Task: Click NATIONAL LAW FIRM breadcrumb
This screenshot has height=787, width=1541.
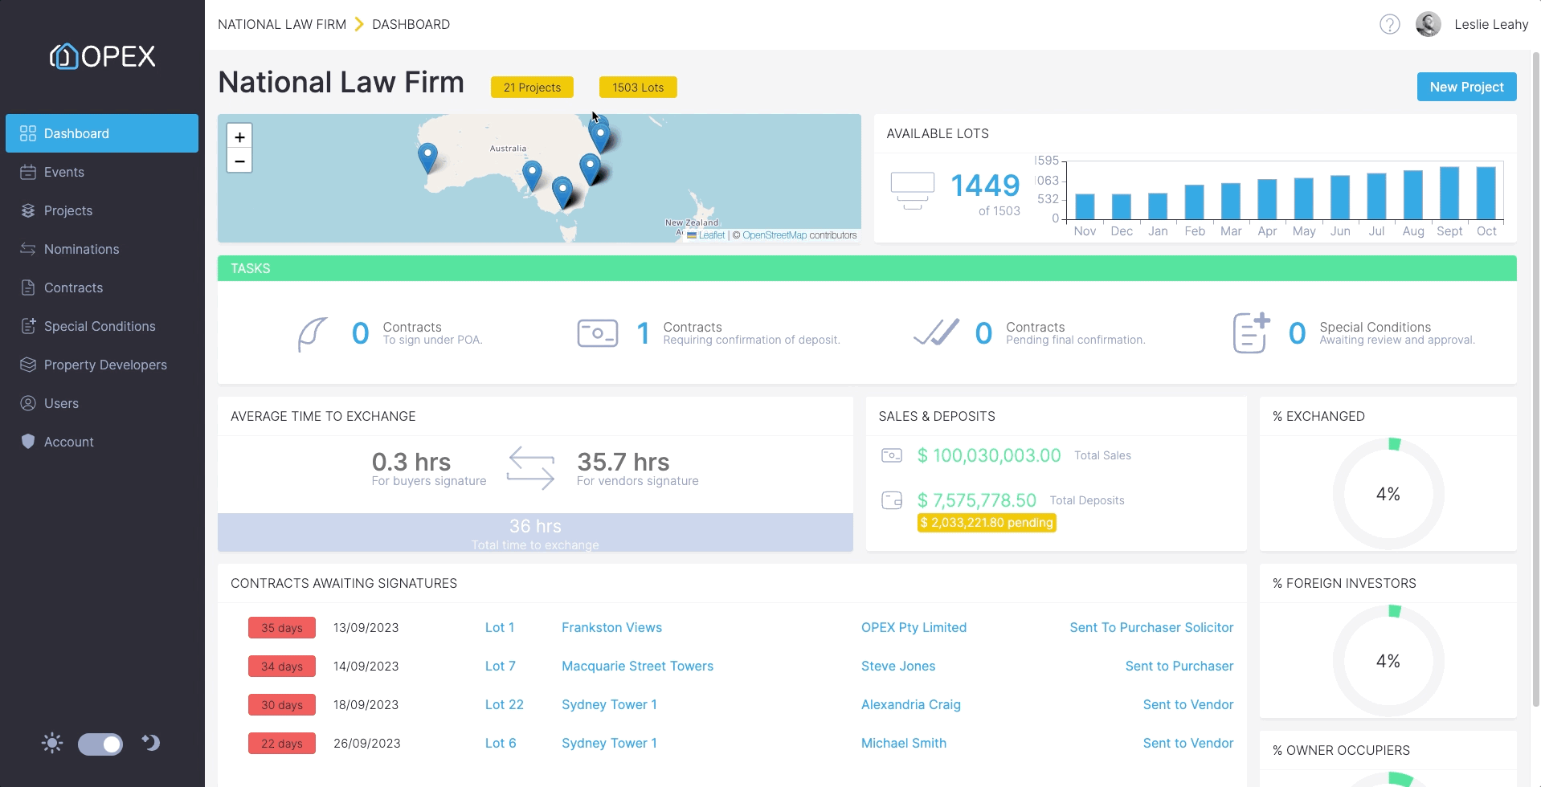Action: (x=282, y=24)
